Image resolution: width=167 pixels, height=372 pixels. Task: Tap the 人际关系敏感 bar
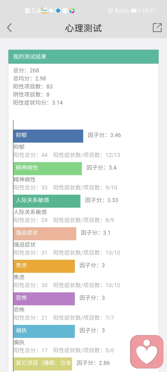pyautogui.click(x=47, y=201)
